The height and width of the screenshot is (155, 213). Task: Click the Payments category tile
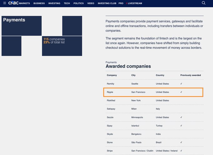[x=22, y=26]
